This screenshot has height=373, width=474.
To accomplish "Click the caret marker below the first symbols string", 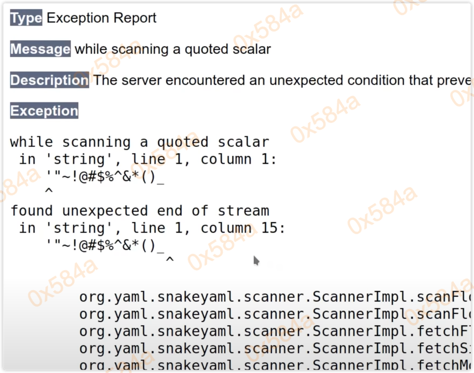I will [x=48, y=191].
